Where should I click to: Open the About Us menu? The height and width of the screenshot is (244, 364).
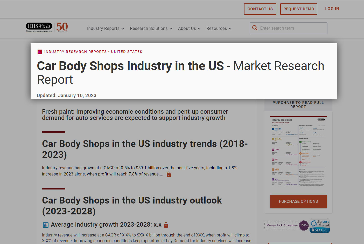click(x=189, y=28)
